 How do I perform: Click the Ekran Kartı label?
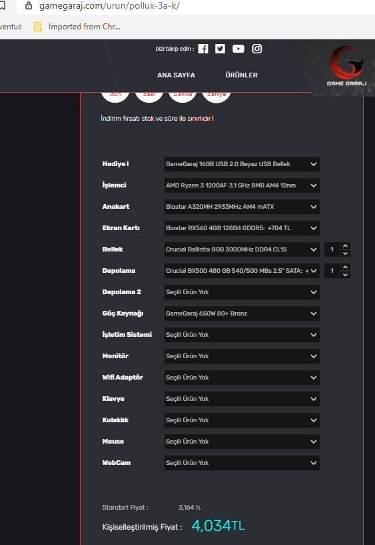point(121,228)
